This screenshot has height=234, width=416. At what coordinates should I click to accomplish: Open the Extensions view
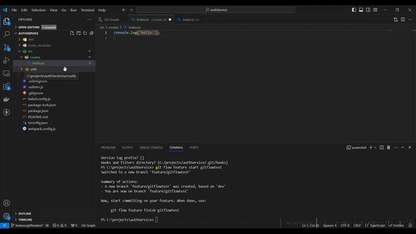(6, 86)
